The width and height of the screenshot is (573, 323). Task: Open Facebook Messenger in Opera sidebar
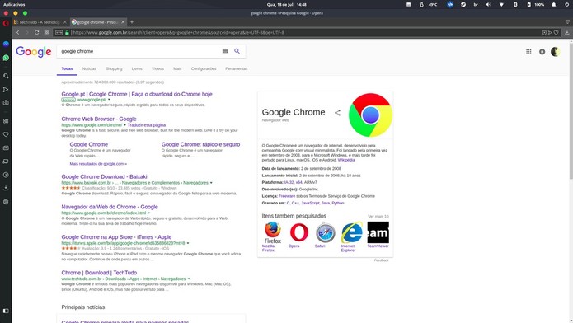[x=6, y=44]
